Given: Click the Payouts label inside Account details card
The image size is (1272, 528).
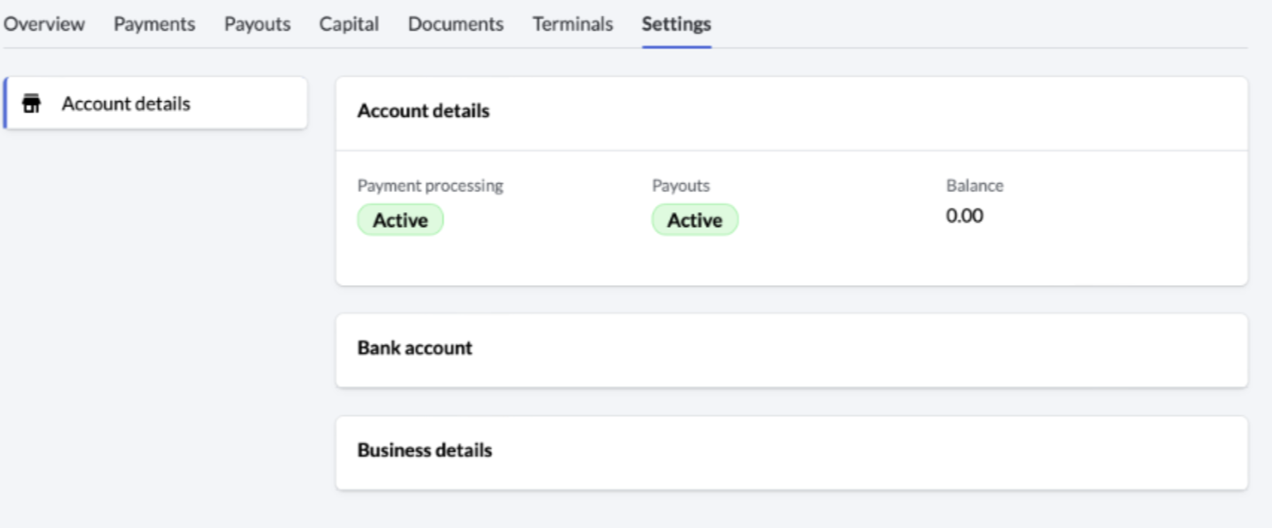Looking at the screenshot, I should pyautogui.click(x=681, y=186).
